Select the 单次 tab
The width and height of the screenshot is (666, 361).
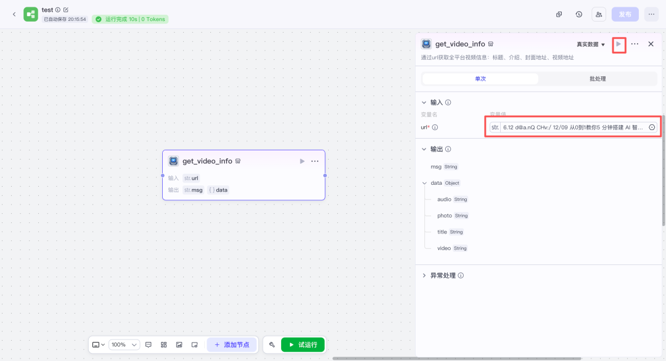480,79
